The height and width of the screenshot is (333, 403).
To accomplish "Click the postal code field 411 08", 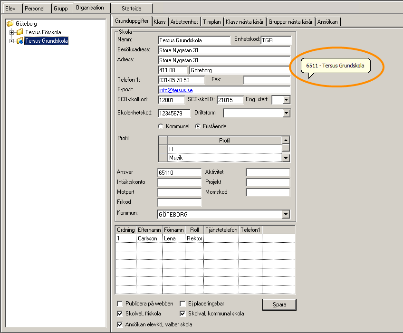I will pos(173,70).
